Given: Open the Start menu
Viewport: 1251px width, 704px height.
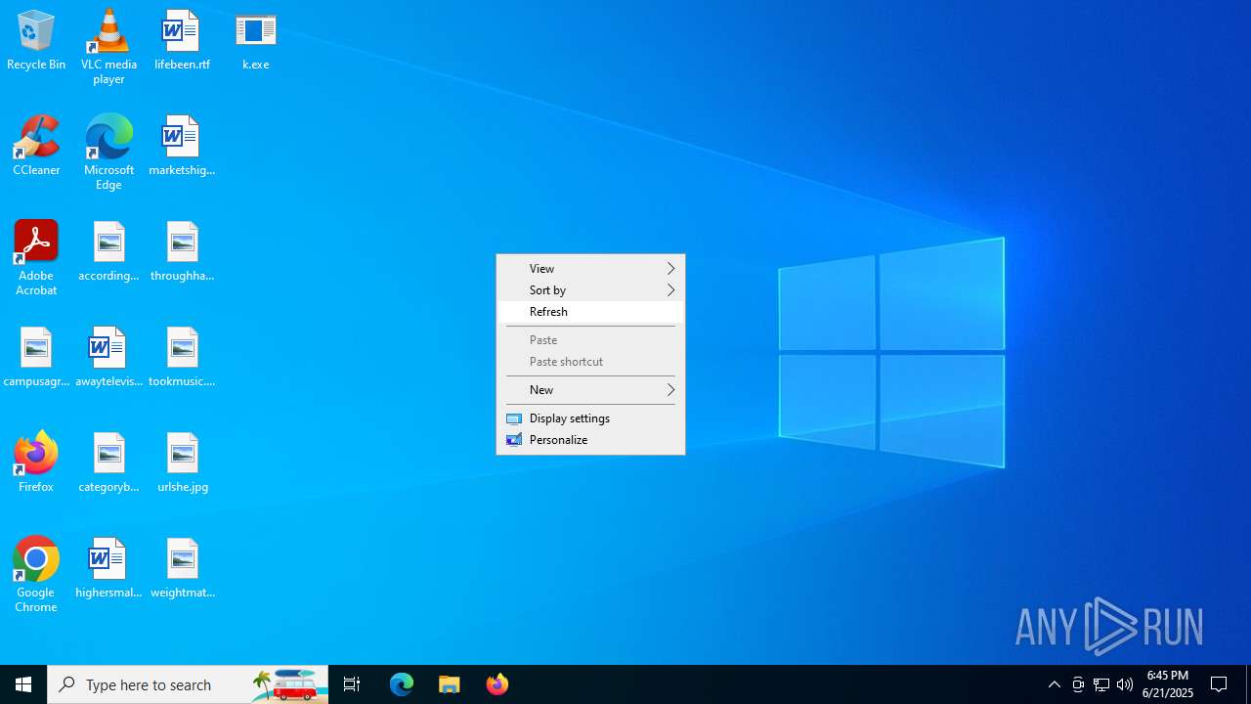Looking at the screenshot, I should click(23, 684).
